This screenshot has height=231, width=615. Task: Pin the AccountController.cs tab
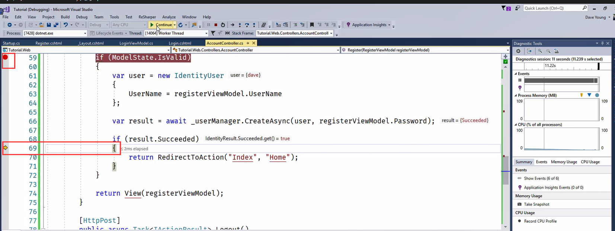tap(248, 43)
